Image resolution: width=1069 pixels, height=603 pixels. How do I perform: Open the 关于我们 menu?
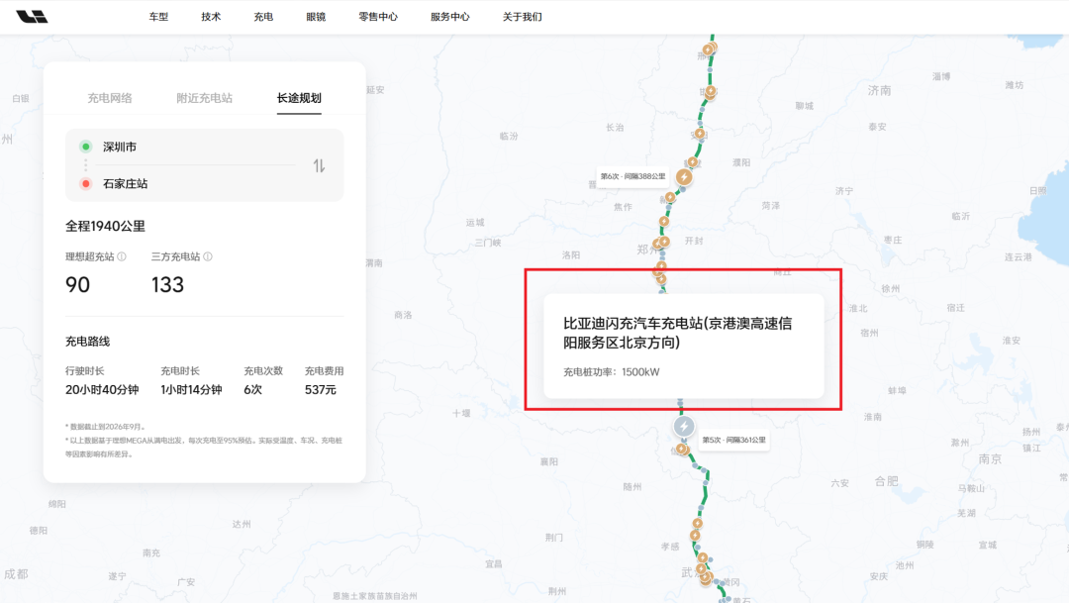(x=523, y=17)
